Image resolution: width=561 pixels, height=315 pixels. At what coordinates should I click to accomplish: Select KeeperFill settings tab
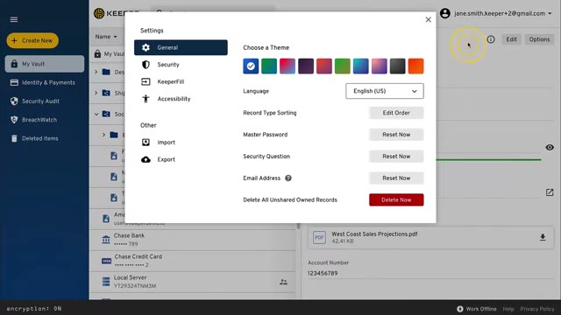[181, 81]
